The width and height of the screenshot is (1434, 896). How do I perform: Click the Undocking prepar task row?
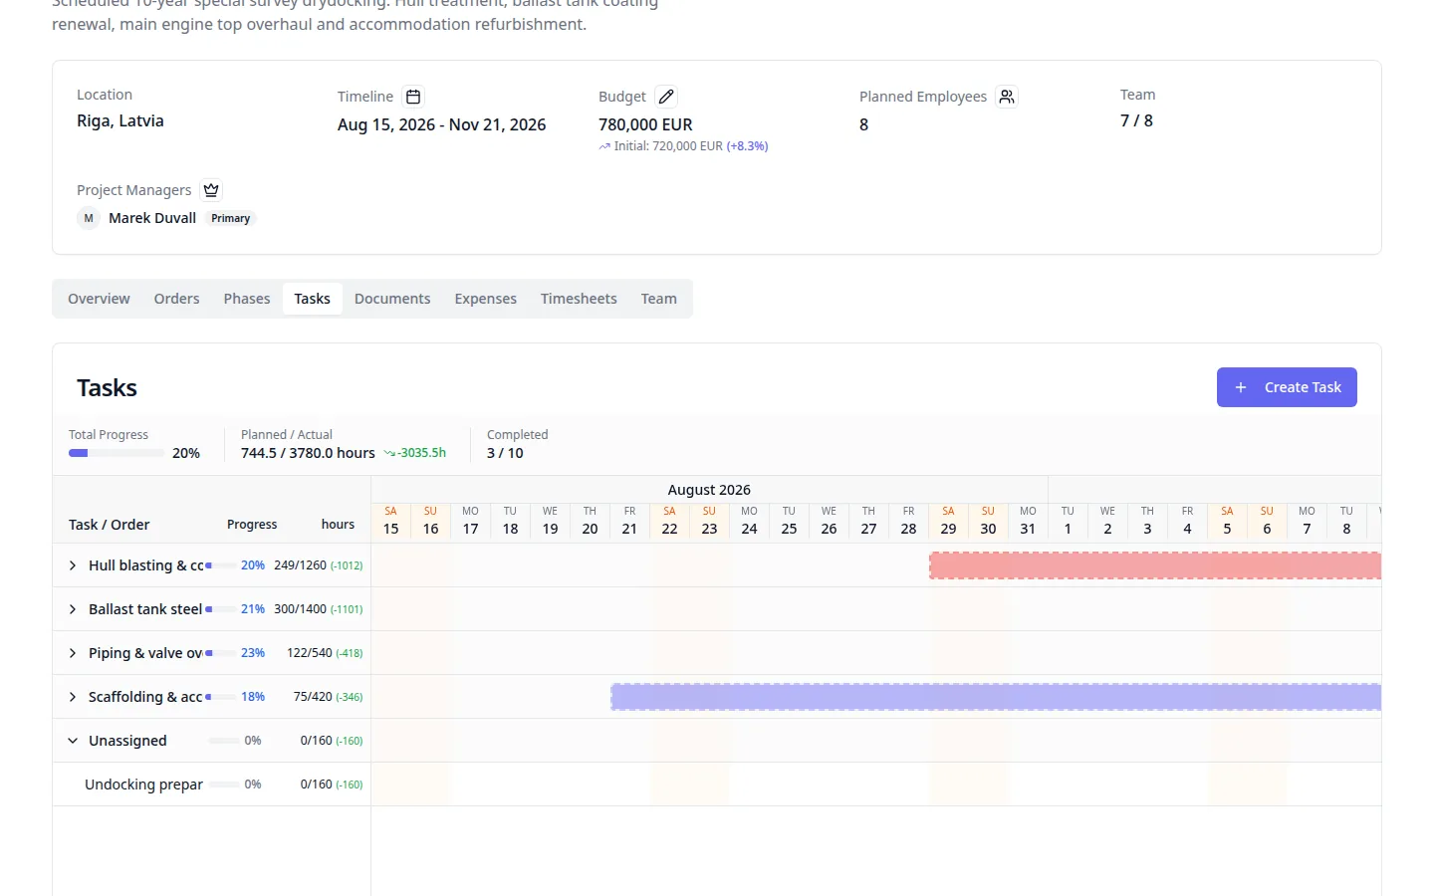pos(717,784)
